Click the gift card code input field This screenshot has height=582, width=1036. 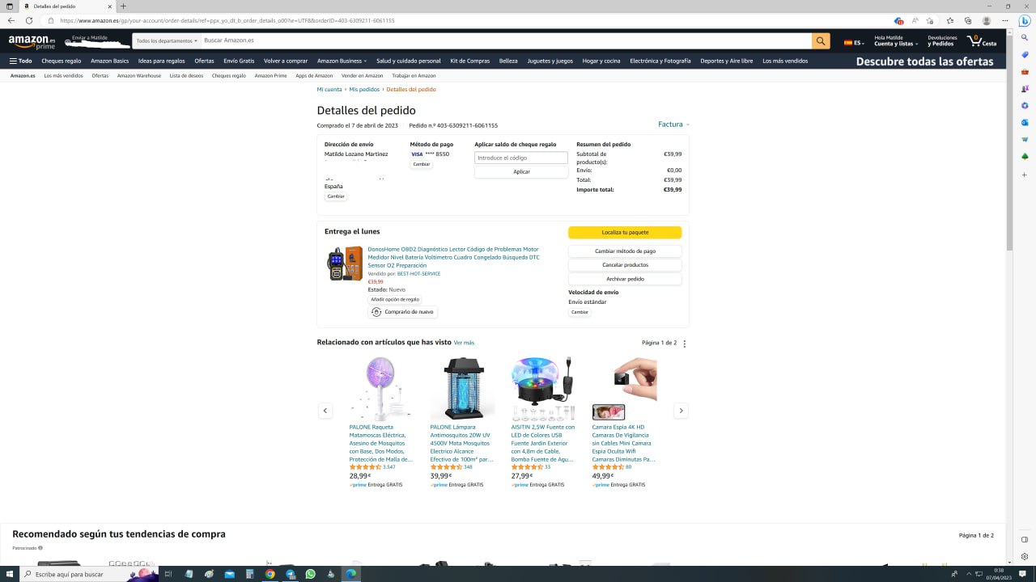[x=521, y=158]
